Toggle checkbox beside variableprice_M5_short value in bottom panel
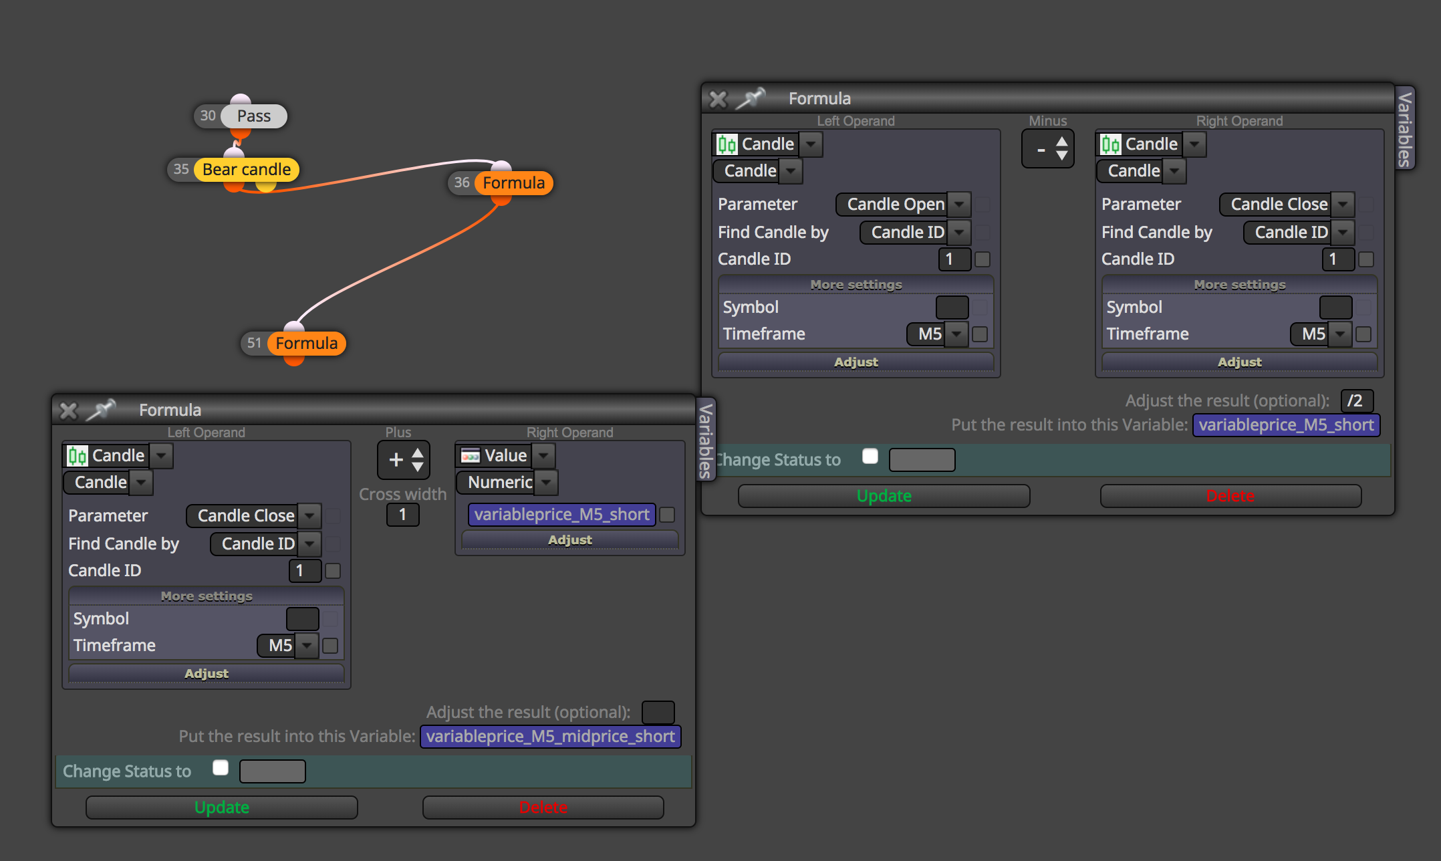Screen dimensions: 1441x861 pyautogui.click(x=667, y=515)
